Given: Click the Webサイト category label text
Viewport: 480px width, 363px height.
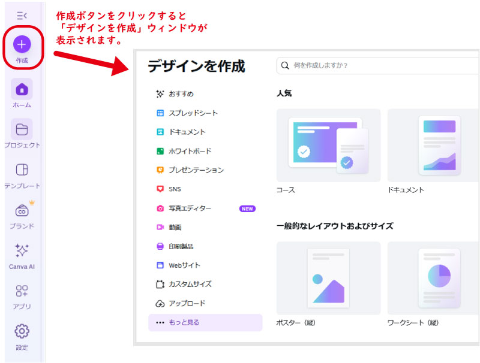Looking at the screenshot, I should 184,265.
